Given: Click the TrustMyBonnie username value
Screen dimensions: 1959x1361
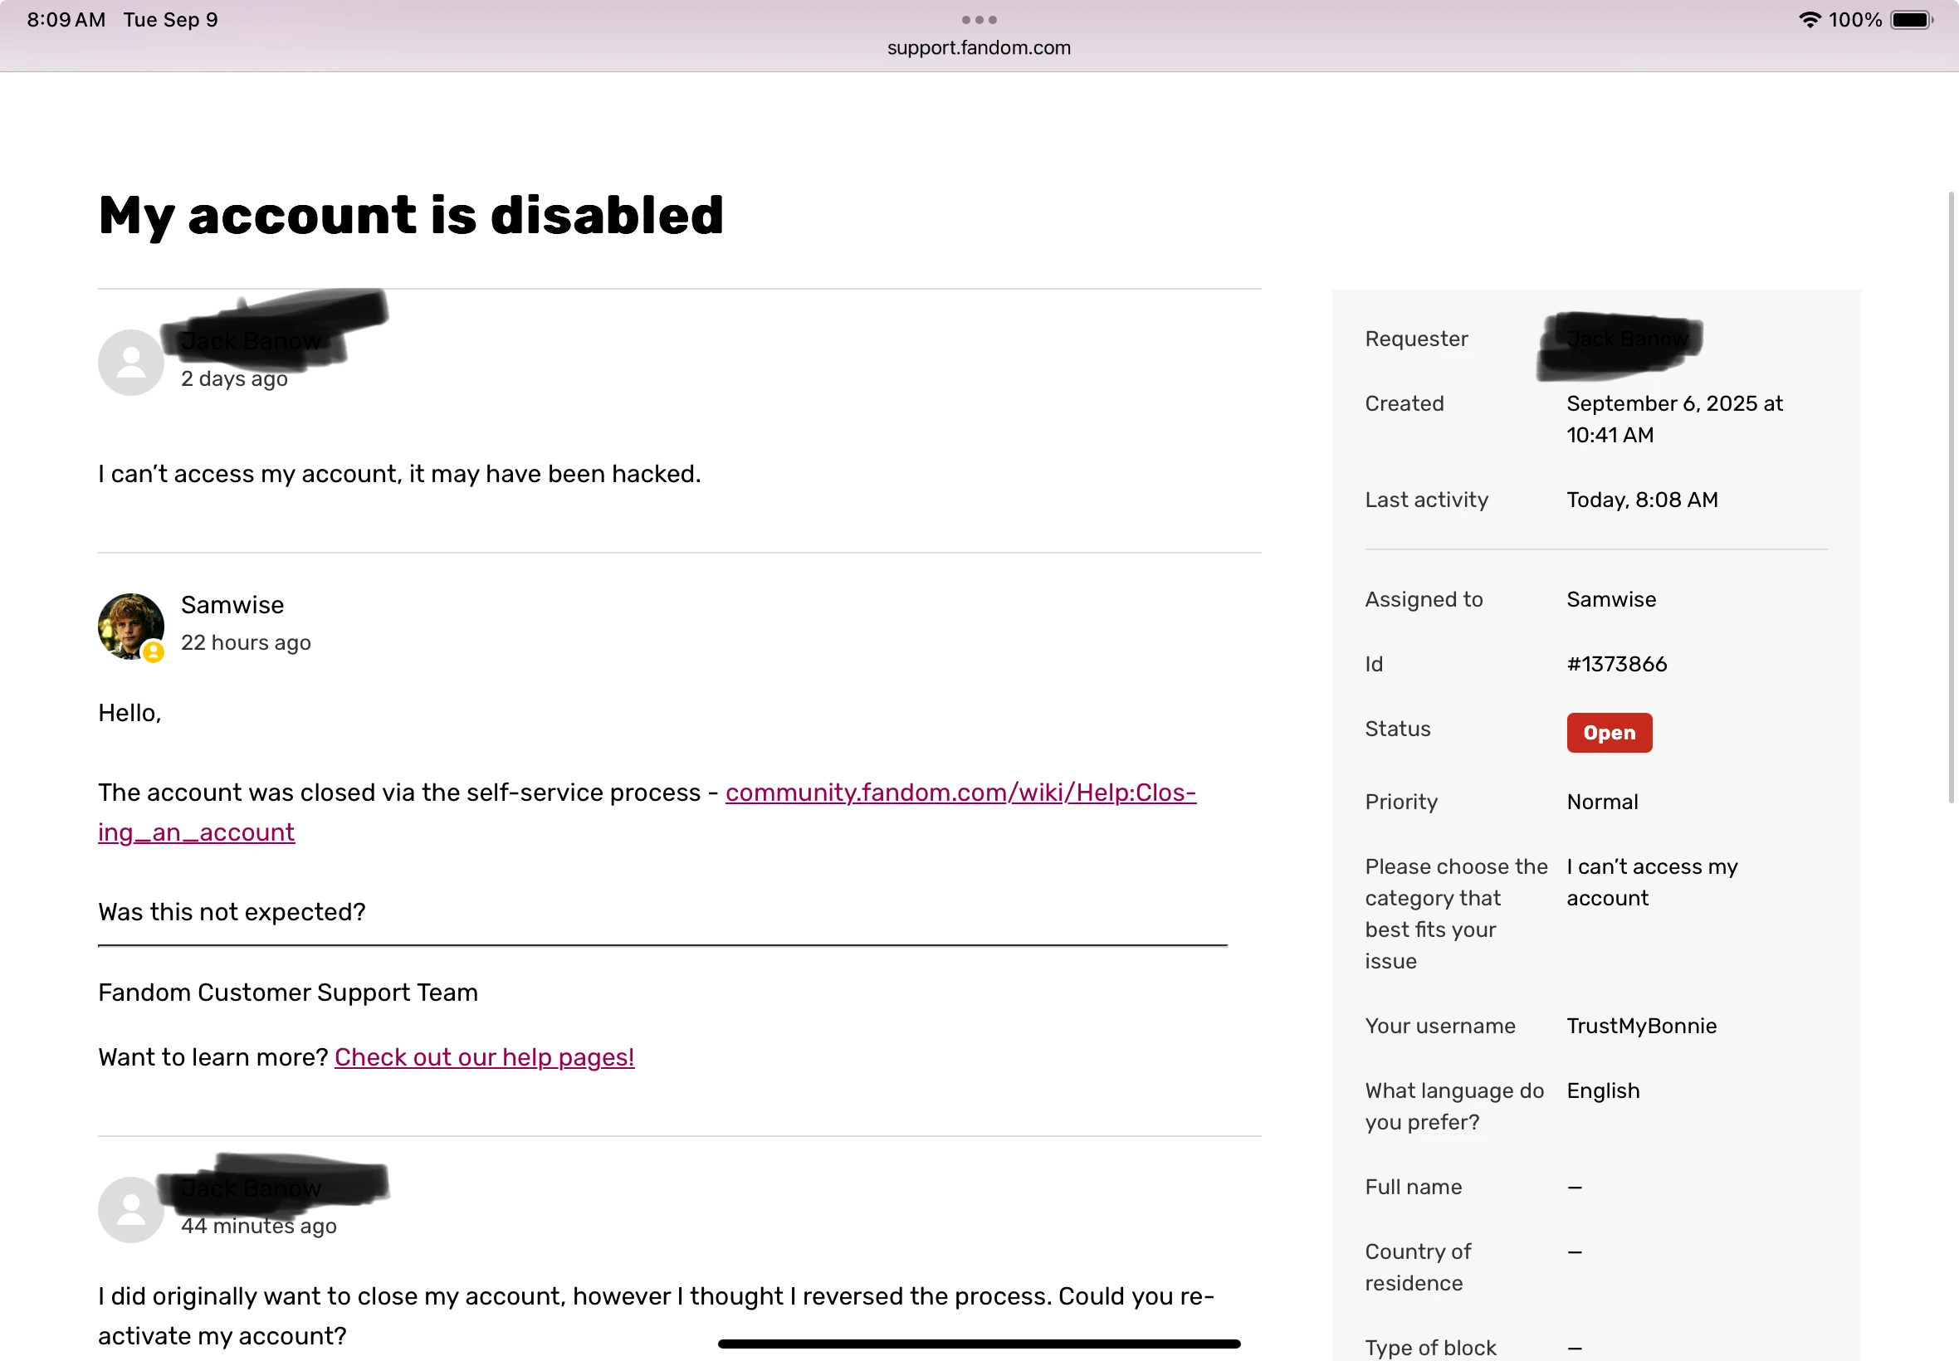Looking at the screenshot, I should coord(1641,1026).
